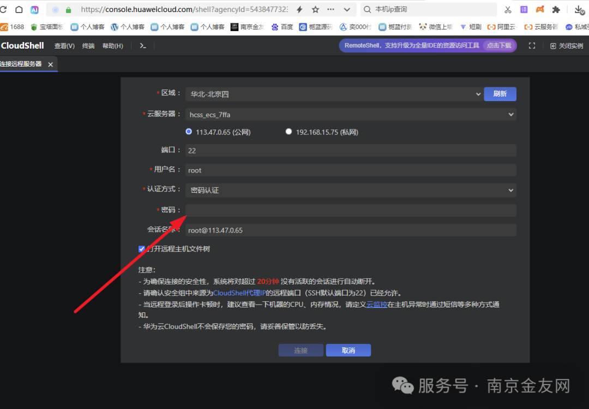Image resolution: width=589 pixels, height=409 pixels.
Task: Expand the 认证方式 dropdown
Action: tap(351, 190)
